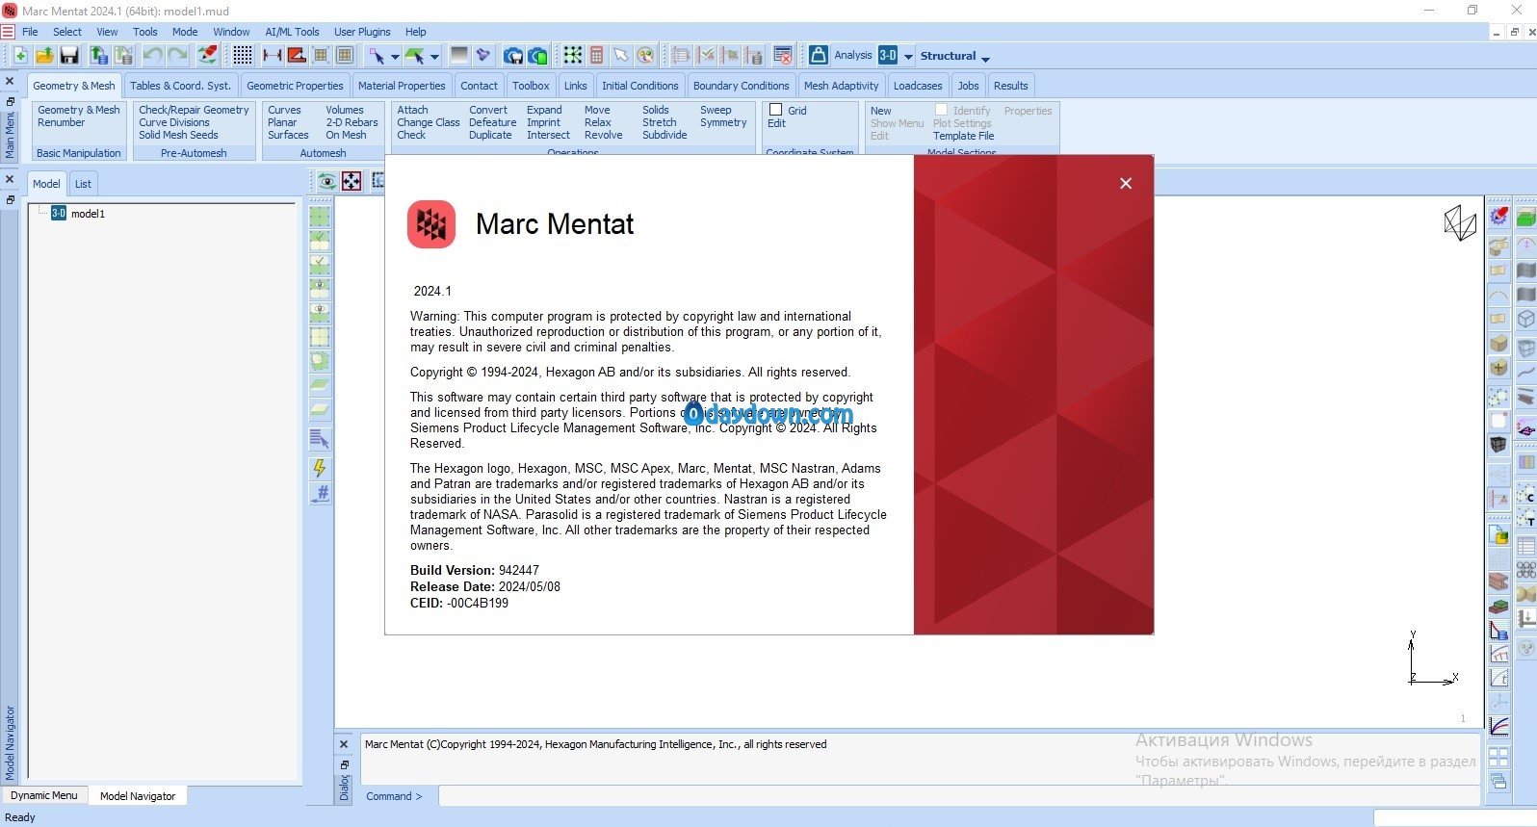This screenshot has height=827, width=1537.
Task: Click the Undo arrow icon
Action: point(152,56)
